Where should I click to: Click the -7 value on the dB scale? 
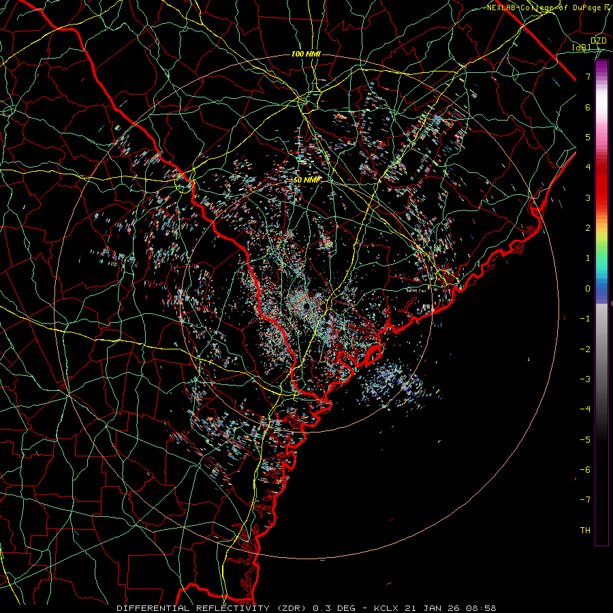[585, 500]
